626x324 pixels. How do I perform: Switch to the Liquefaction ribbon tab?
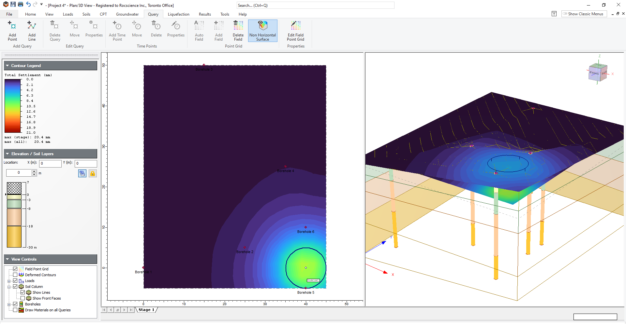[x=178, y=14]
